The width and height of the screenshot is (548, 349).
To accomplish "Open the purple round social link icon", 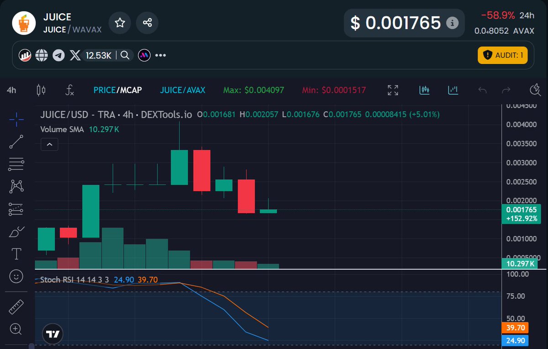I will click(x=144, y=56).
